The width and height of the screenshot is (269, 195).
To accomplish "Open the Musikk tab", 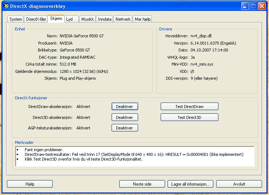I will 88,19.
